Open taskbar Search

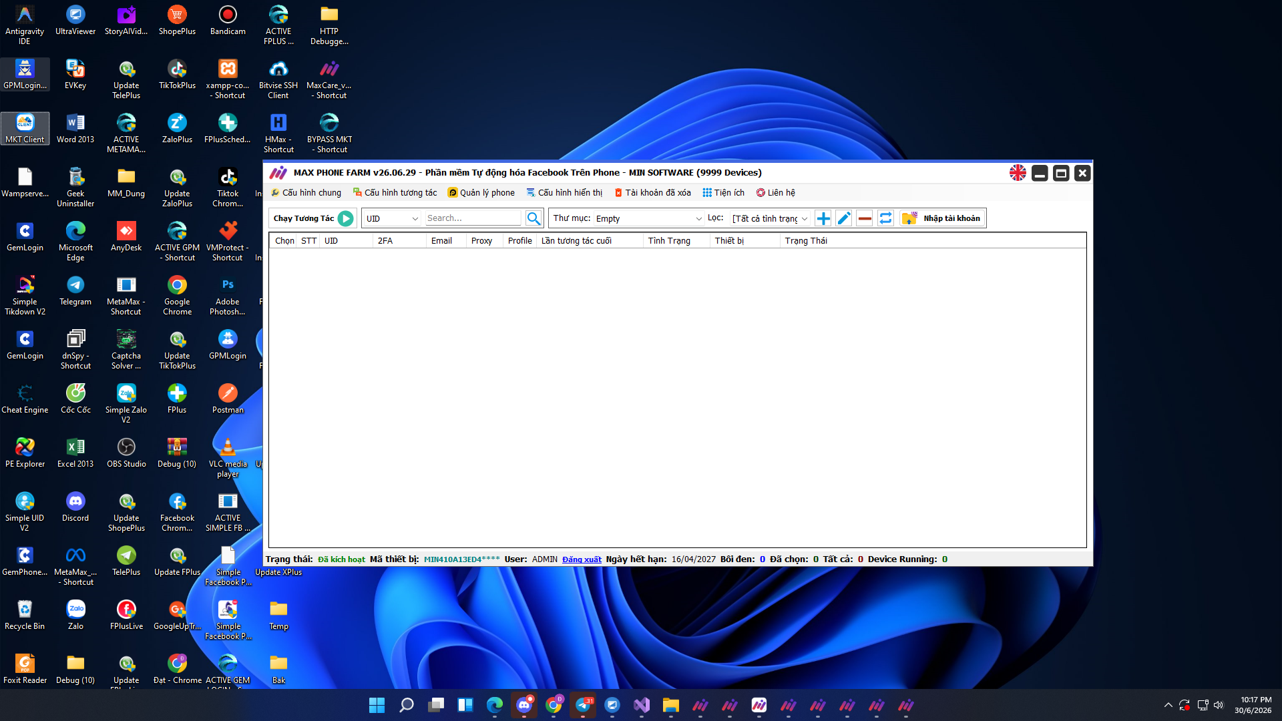pos(406,705)
